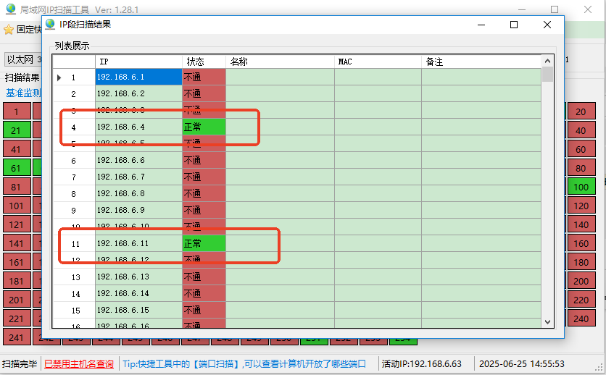Viewport: 606px width, 375px height.
Task: Click the red tile numbered 241
Action: click(x=17, y=337)
